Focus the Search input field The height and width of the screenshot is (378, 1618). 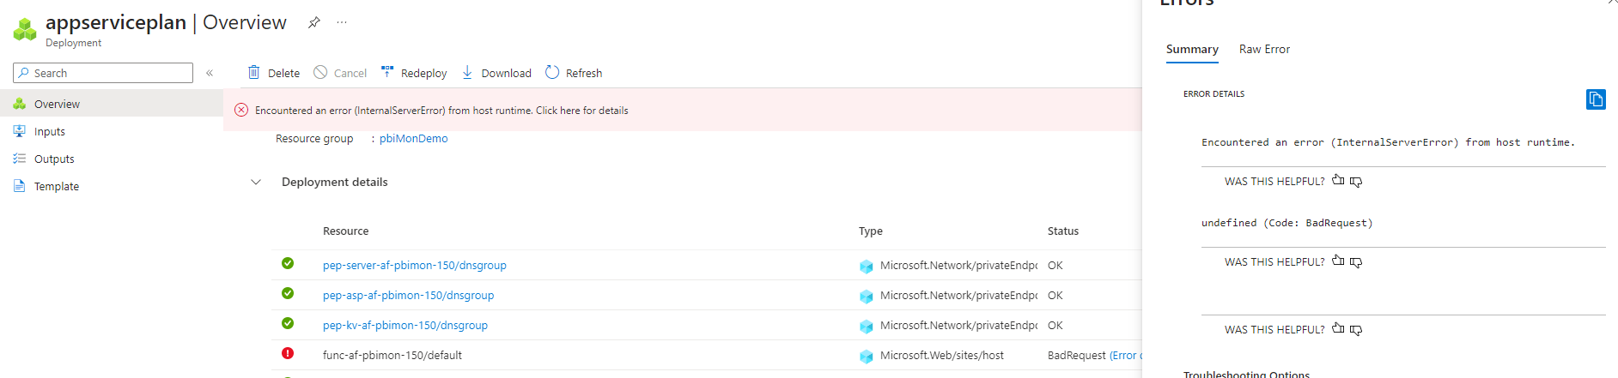pyautogui.click(x=103, y=73)
